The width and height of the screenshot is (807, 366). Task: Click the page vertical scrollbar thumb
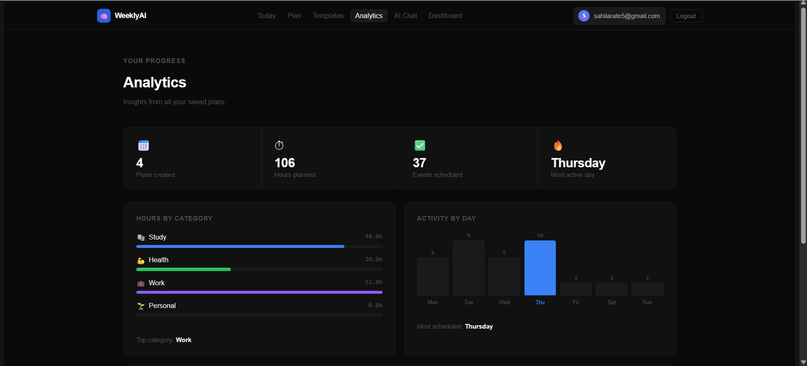(803, 126)
